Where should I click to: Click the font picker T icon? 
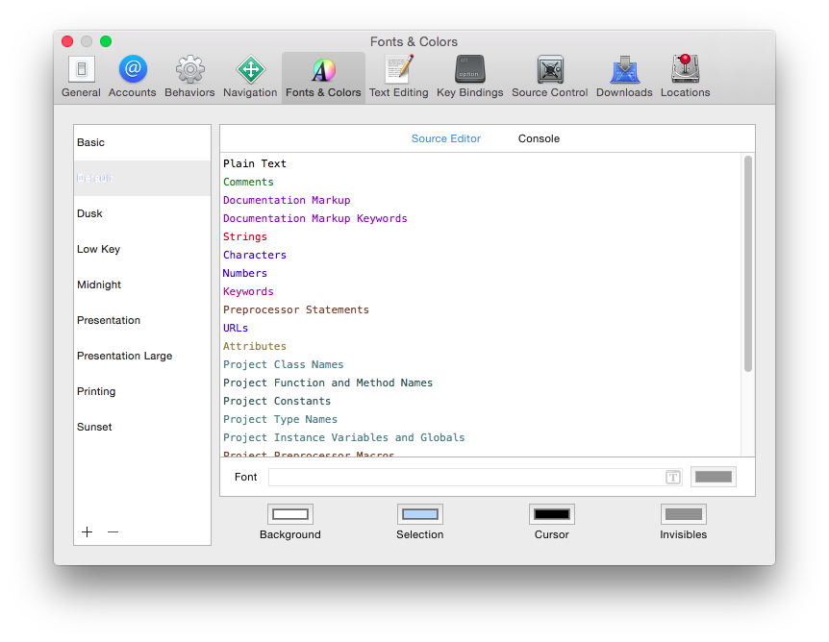(x=673, y=477)
